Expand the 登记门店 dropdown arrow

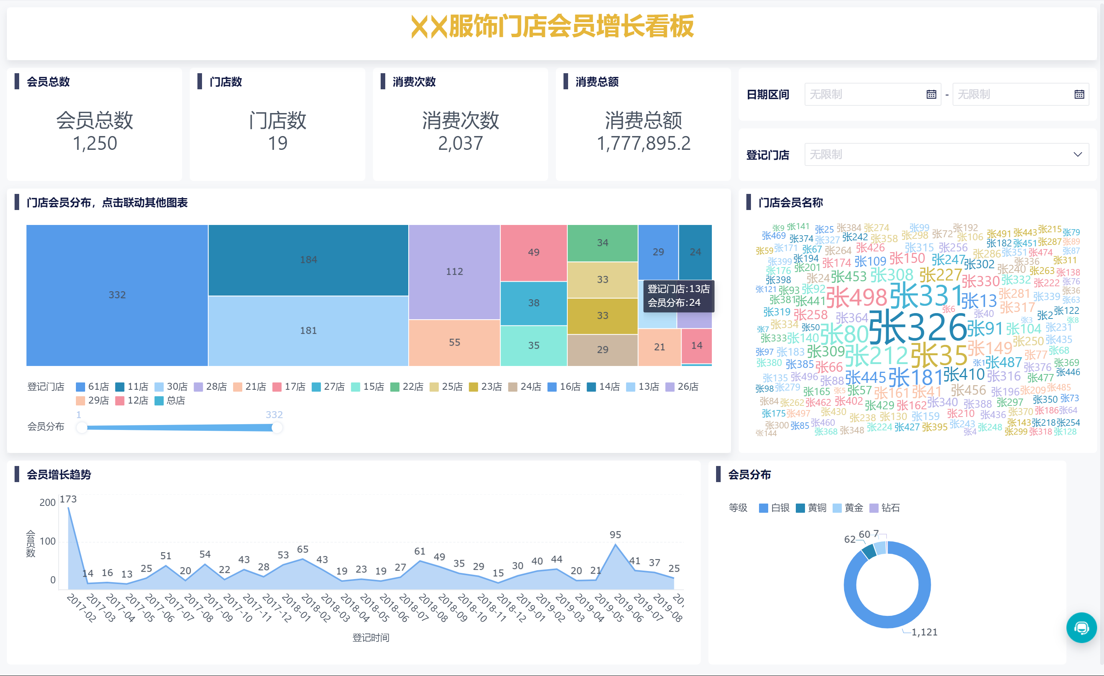[x=1078, y=154]
